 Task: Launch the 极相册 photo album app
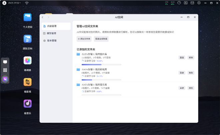27,60
